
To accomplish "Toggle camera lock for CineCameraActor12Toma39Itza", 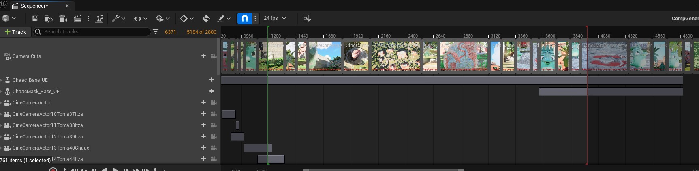I will 214,136.
